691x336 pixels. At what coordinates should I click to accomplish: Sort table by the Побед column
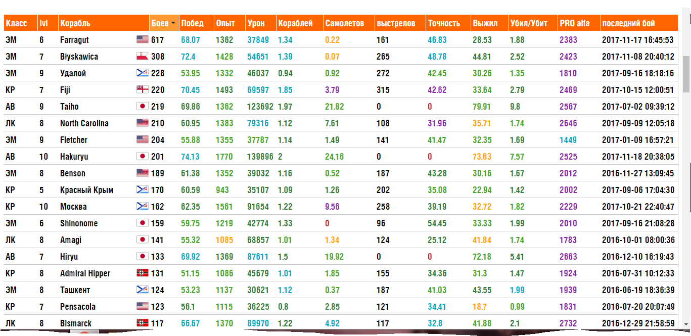[x=193, y=23]
